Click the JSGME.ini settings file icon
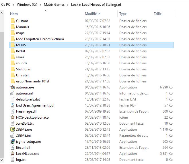Screen dimensions: 189x164 click(x=13, y=136)
